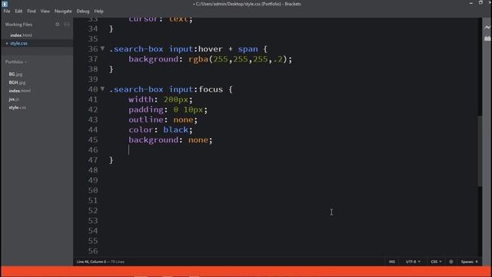Click the Spaces indentation label
Viewport: 492px width, 277px height.
pos(467,262)
